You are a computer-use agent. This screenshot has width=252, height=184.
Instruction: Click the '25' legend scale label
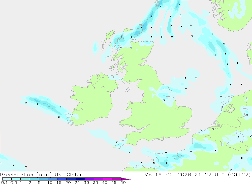77,182
